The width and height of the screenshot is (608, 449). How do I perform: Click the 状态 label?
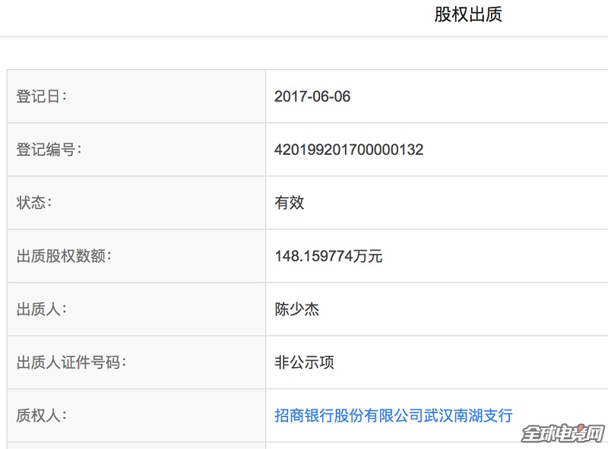[x=33, y=203]
